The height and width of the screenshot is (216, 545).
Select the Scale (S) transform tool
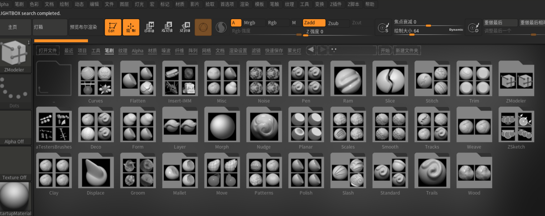167,27
